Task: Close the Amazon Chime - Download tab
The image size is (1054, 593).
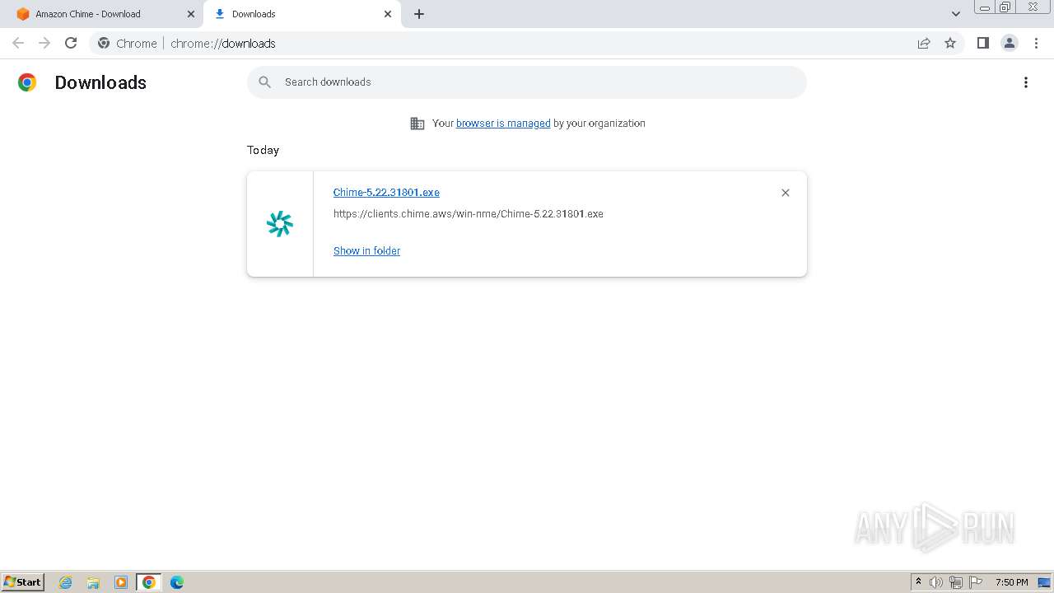Action: click(191, 14)
